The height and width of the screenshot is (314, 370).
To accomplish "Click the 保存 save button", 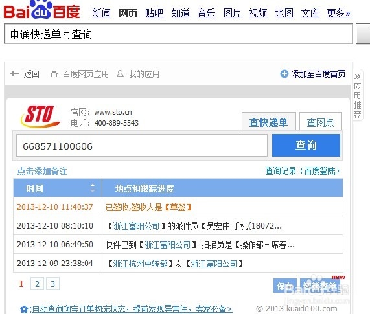I will pyautogui.click(x=285, y=286).
